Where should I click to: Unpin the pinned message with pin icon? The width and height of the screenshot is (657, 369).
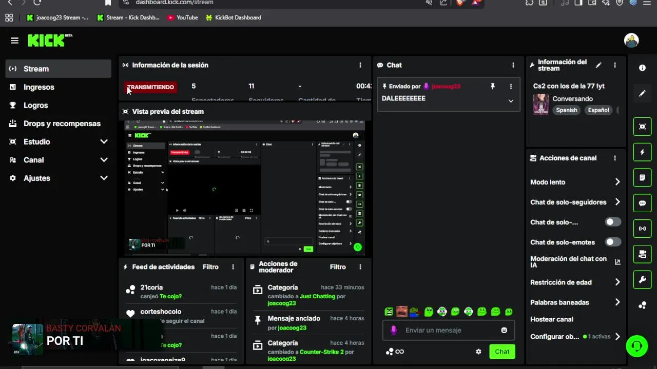(493, 87)
